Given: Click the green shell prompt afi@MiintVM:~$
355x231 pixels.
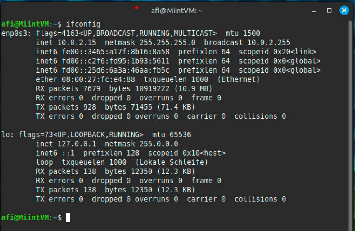Looking at the screenshot, I should pyautogui.click(x=31, y=217).
